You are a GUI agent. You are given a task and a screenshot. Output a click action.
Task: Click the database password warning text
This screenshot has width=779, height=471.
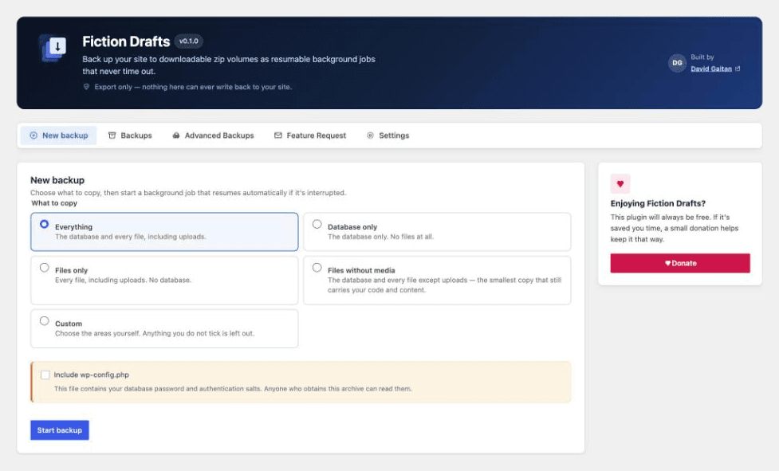pos(233,389)
